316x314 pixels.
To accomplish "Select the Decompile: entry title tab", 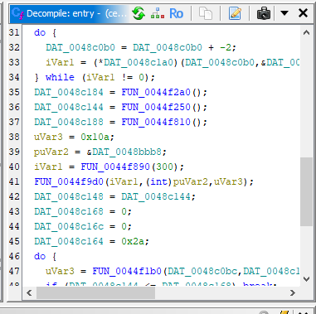I will [69, 13].
